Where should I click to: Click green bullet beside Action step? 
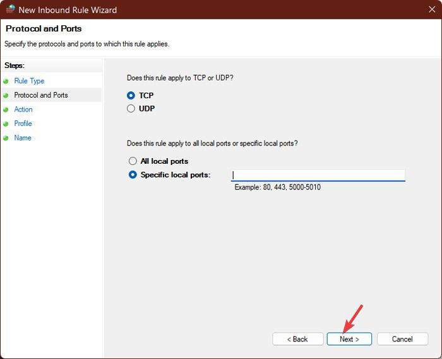click(x=6, y=110)
